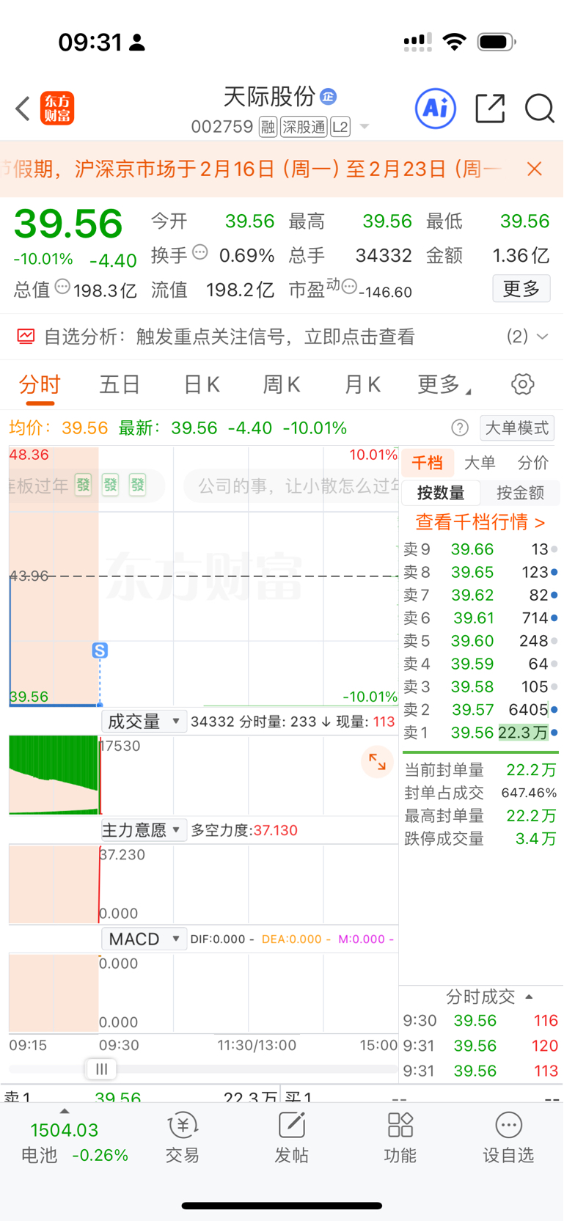Screen dimensions: 564x1221
Task: Toggle 大单模式 button
Action: point(517,428)
